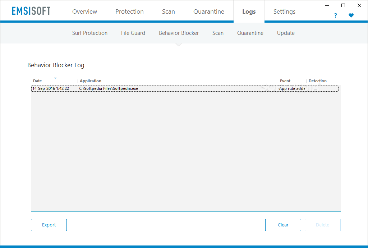Open the Settings tab
The image size is (368, 248).
(x=284, y=12)
